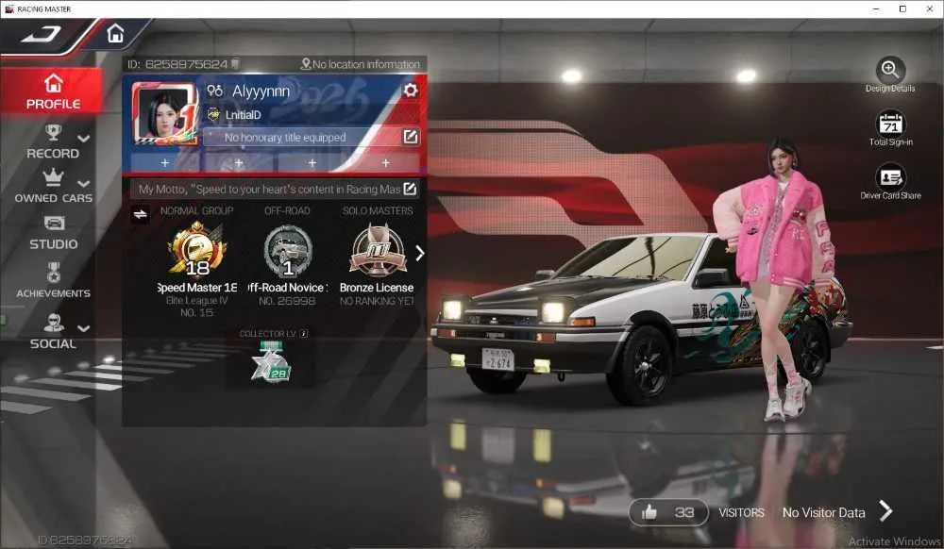
Task: Click the 'No Visitor Data' text
Action: click(x=823, y=513)
